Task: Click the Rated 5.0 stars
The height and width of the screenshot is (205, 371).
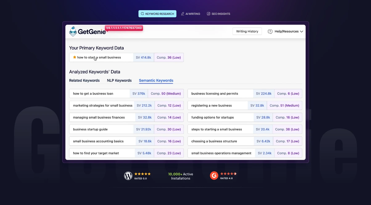Action: tap(142, 174)
